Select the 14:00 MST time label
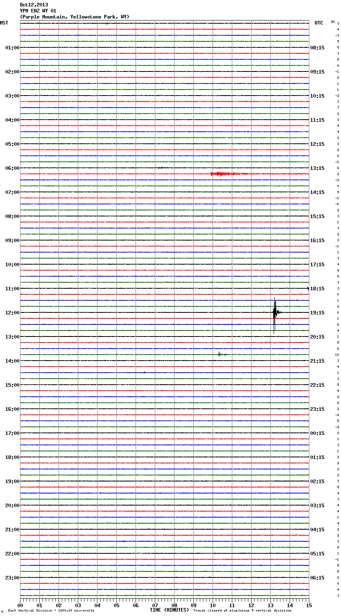Screen dimensions: 341x616 pyautogui.click(x=12, y=361)
